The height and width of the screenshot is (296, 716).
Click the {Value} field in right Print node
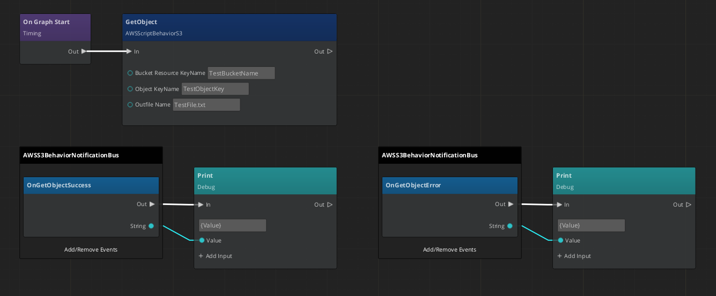(591, 225)
